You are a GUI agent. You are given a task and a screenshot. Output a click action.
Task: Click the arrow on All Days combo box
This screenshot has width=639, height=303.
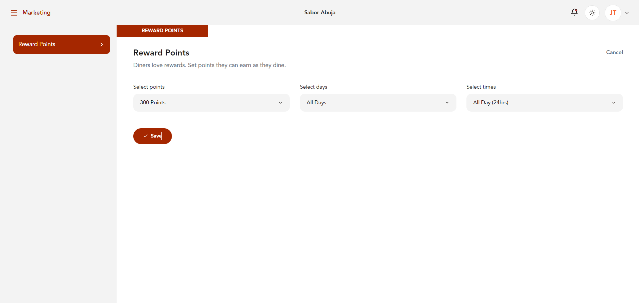[447, 103]
